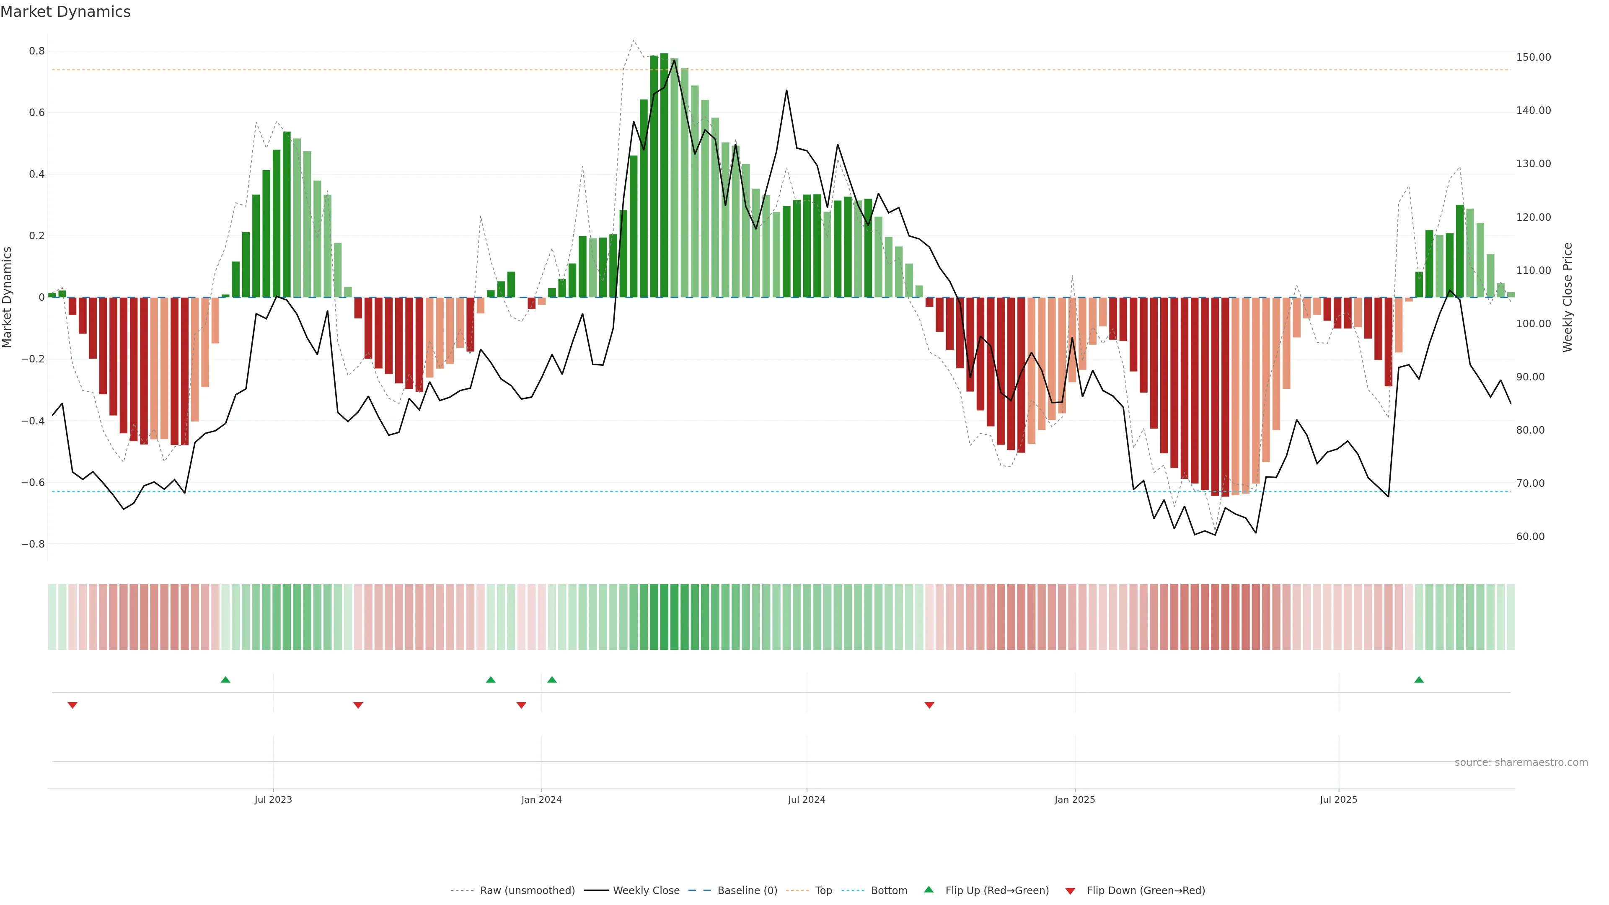Toggle the Top line legend entry
Viewport: 1609px width, 905px height.
click(x=823, y=890)
